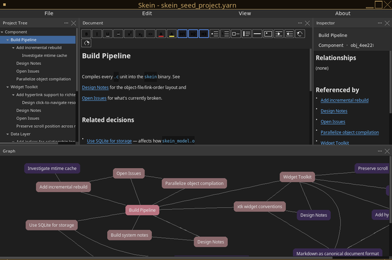
Task: Close the Inspector panel
Action: [x=387, y=23]
